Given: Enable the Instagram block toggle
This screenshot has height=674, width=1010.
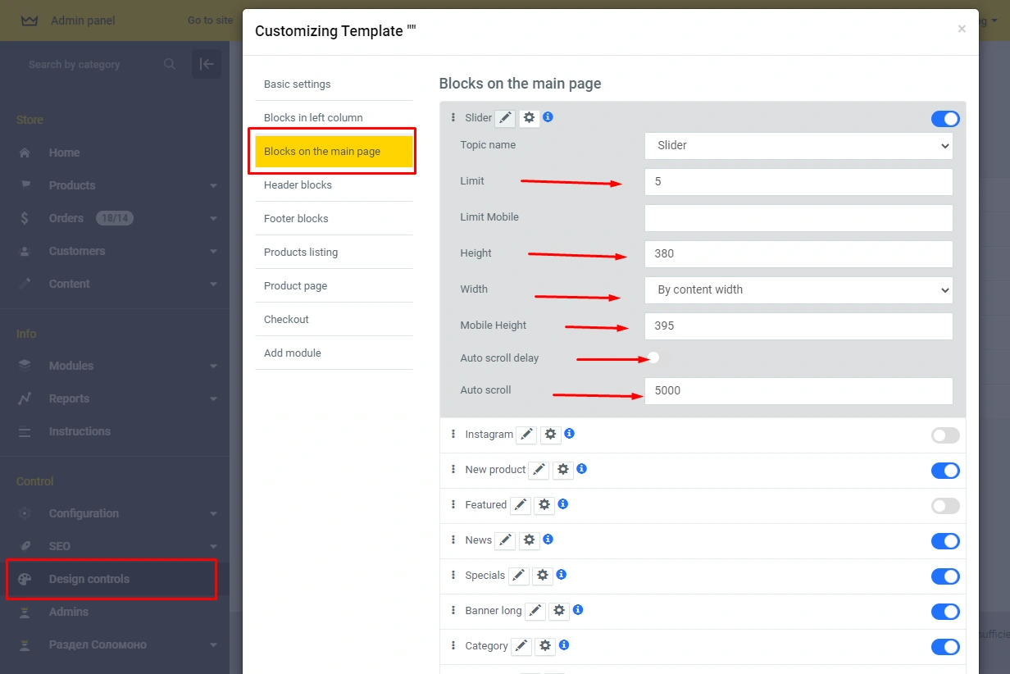Looking at the screenshot, I should (944, 435).
